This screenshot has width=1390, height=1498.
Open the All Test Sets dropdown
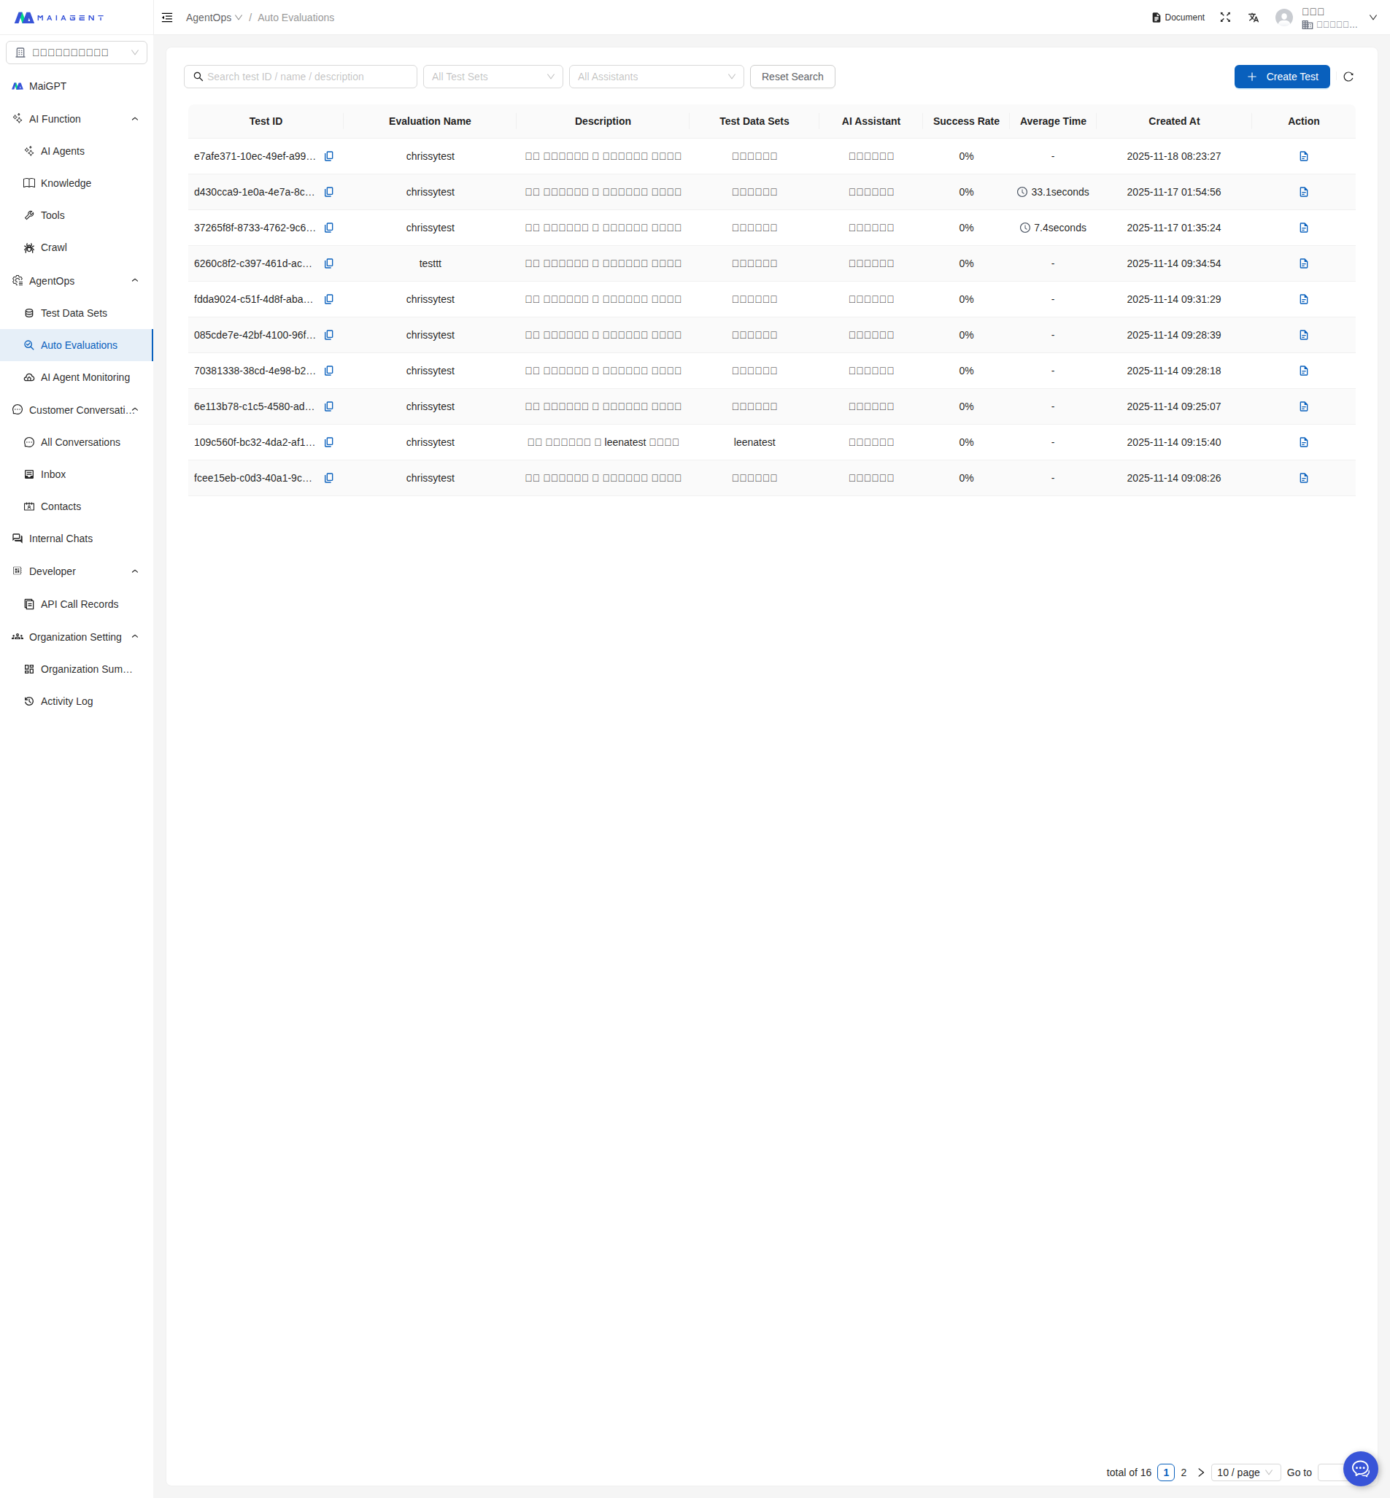pos(493,77)
